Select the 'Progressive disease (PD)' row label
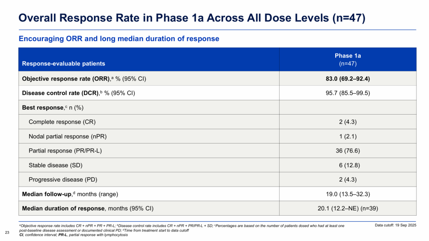 coord(62,180)
